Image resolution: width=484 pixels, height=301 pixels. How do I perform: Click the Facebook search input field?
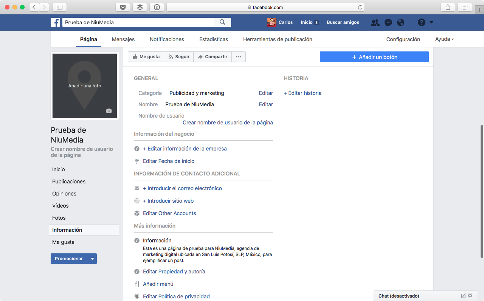(x=138, y=22)
